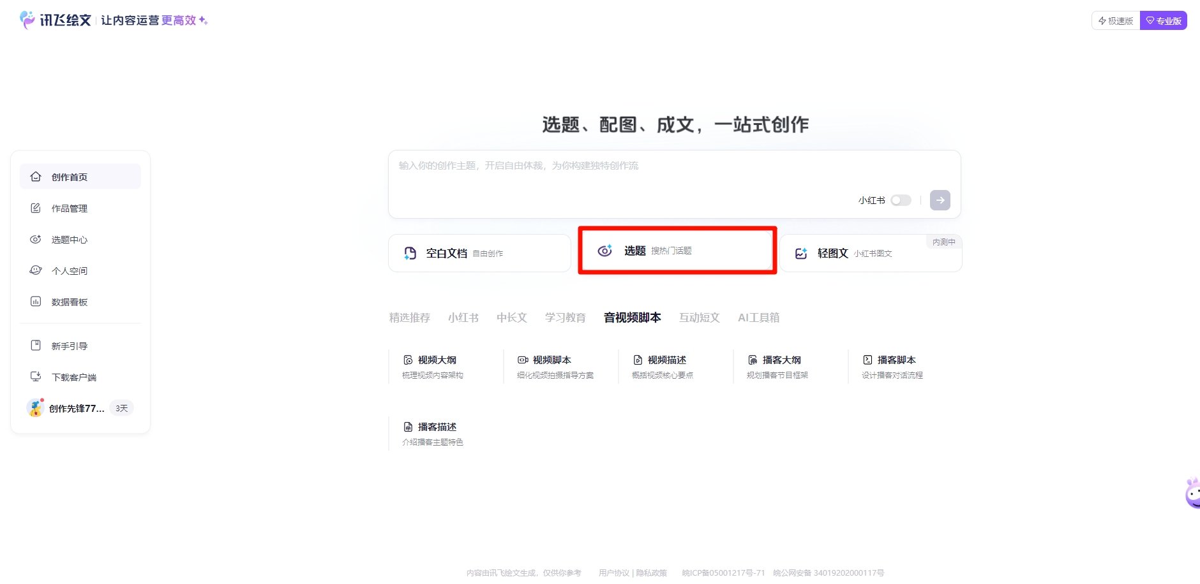This screenshot has width=1200, height=584.
Task: Toggle the 小红书 switch on
Action: coord(901,200)
